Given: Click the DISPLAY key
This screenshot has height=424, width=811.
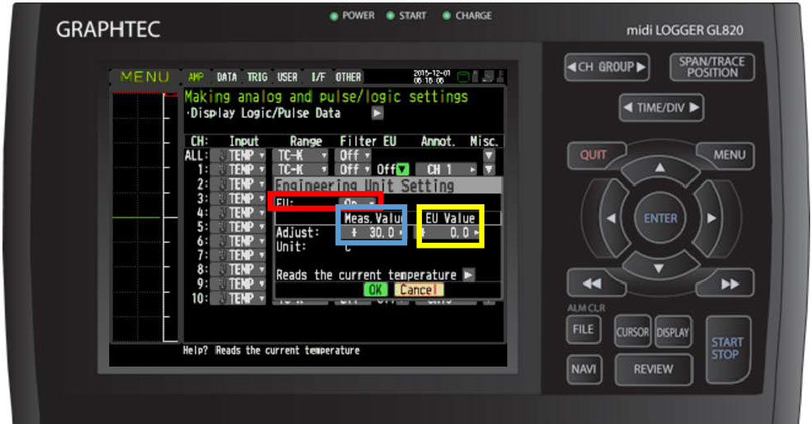Looking at the screenshot, I should (672, 331).
